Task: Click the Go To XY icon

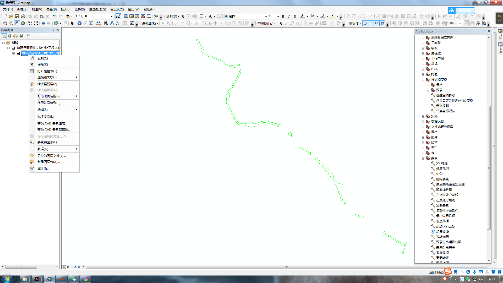Action: tap(117, 23)
